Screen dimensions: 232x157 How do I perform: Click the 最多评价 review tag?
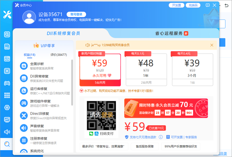point(104,146)
